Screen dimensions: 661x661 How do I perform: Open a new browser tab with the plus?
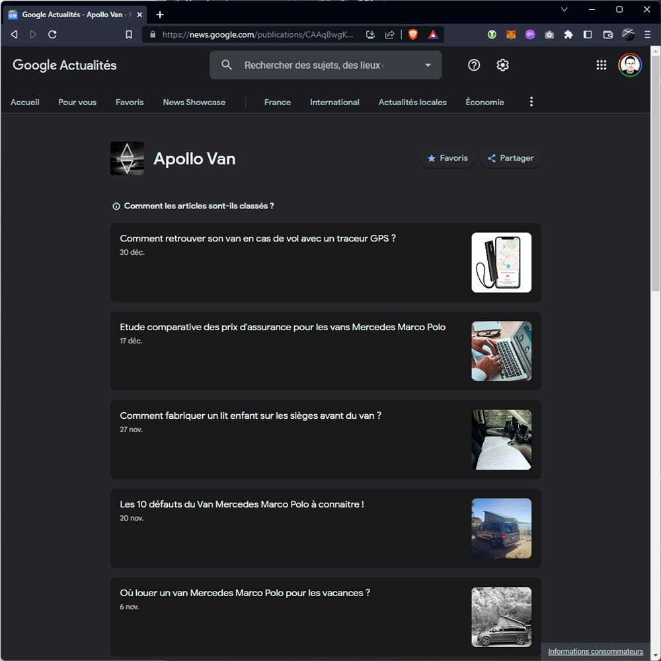pos(160,15)
